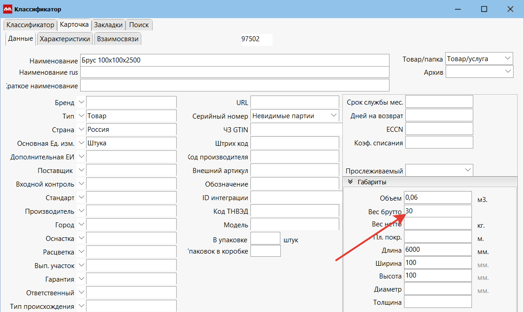Click the Упаковок в коробке field
The image size is (524, 312).
click(265, 251)
